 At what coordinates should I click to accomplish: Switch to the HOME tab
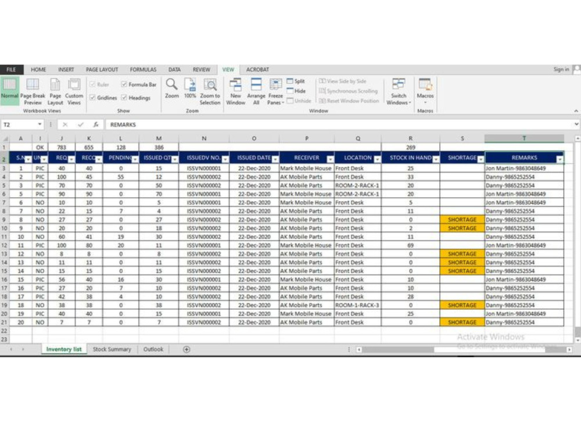(x=38, y=70)
